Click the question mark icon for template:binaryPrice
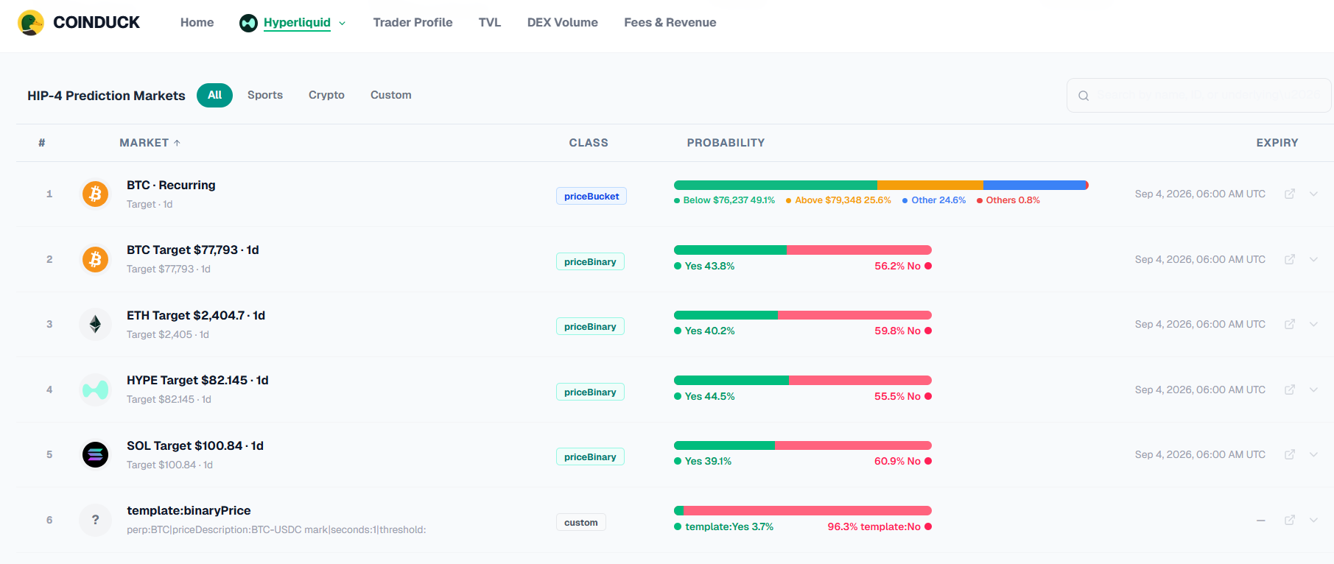This screenshot has height=564, width=1334. (95, 520)
